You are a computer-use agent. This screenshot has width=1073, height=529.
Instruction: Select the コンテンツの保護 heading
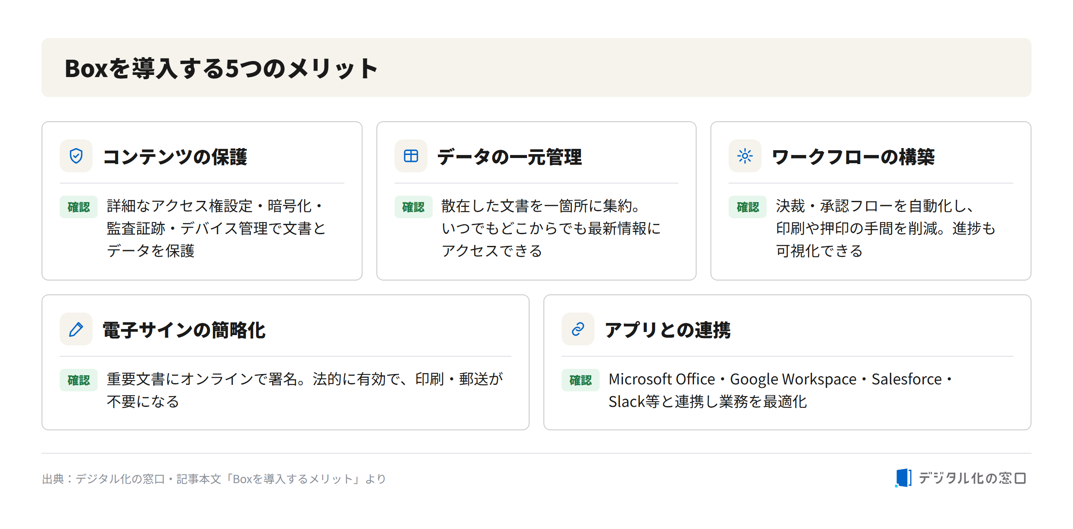(x=175, y=157)
